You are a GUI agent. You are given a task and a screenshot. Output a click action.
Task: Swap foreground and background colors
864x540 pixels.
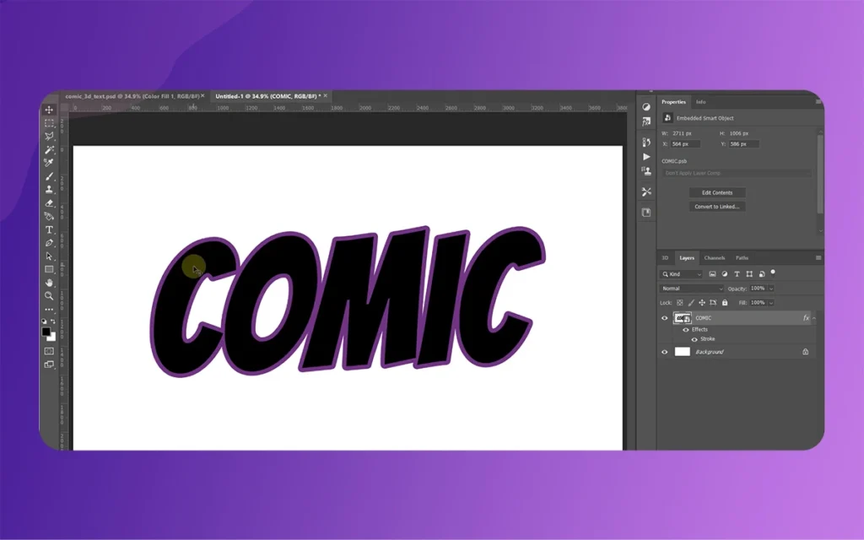[x=53, y=321]
